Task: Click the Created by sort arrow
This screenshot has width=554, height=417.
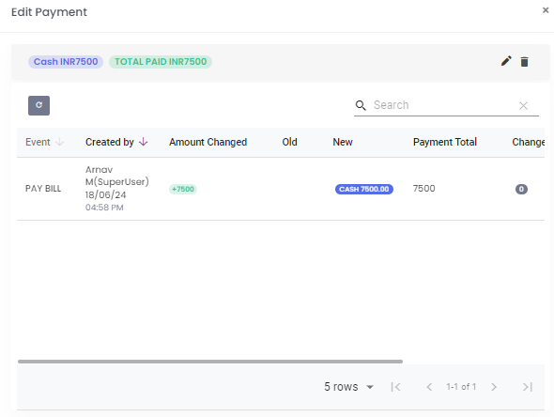Action: [143, 142]
